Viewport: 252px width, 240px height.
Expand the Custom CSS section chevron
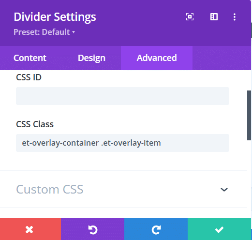224,189
